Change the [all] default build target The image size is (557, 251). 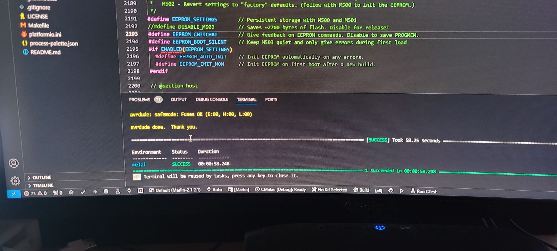[379, 191]
